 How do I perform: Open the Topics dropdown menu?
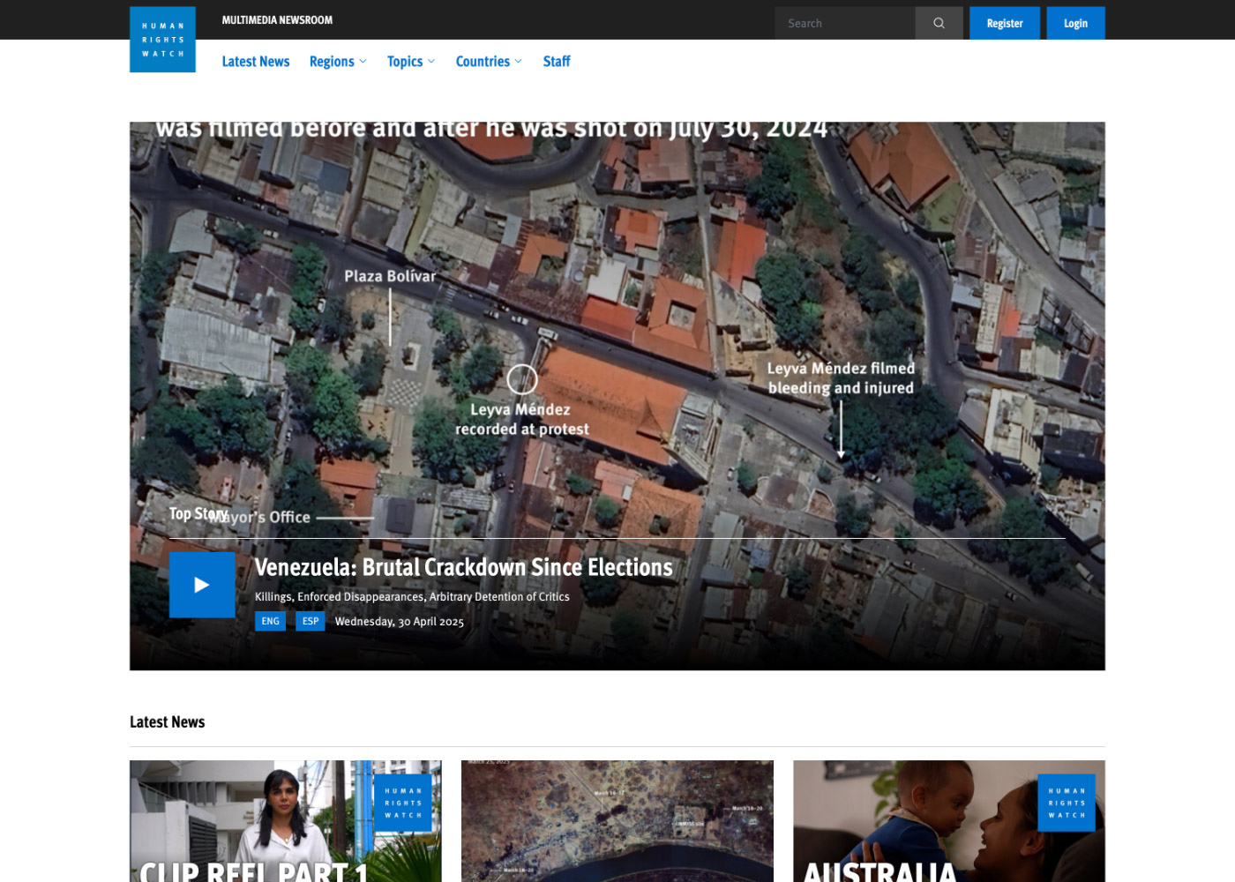click(410, 62)
